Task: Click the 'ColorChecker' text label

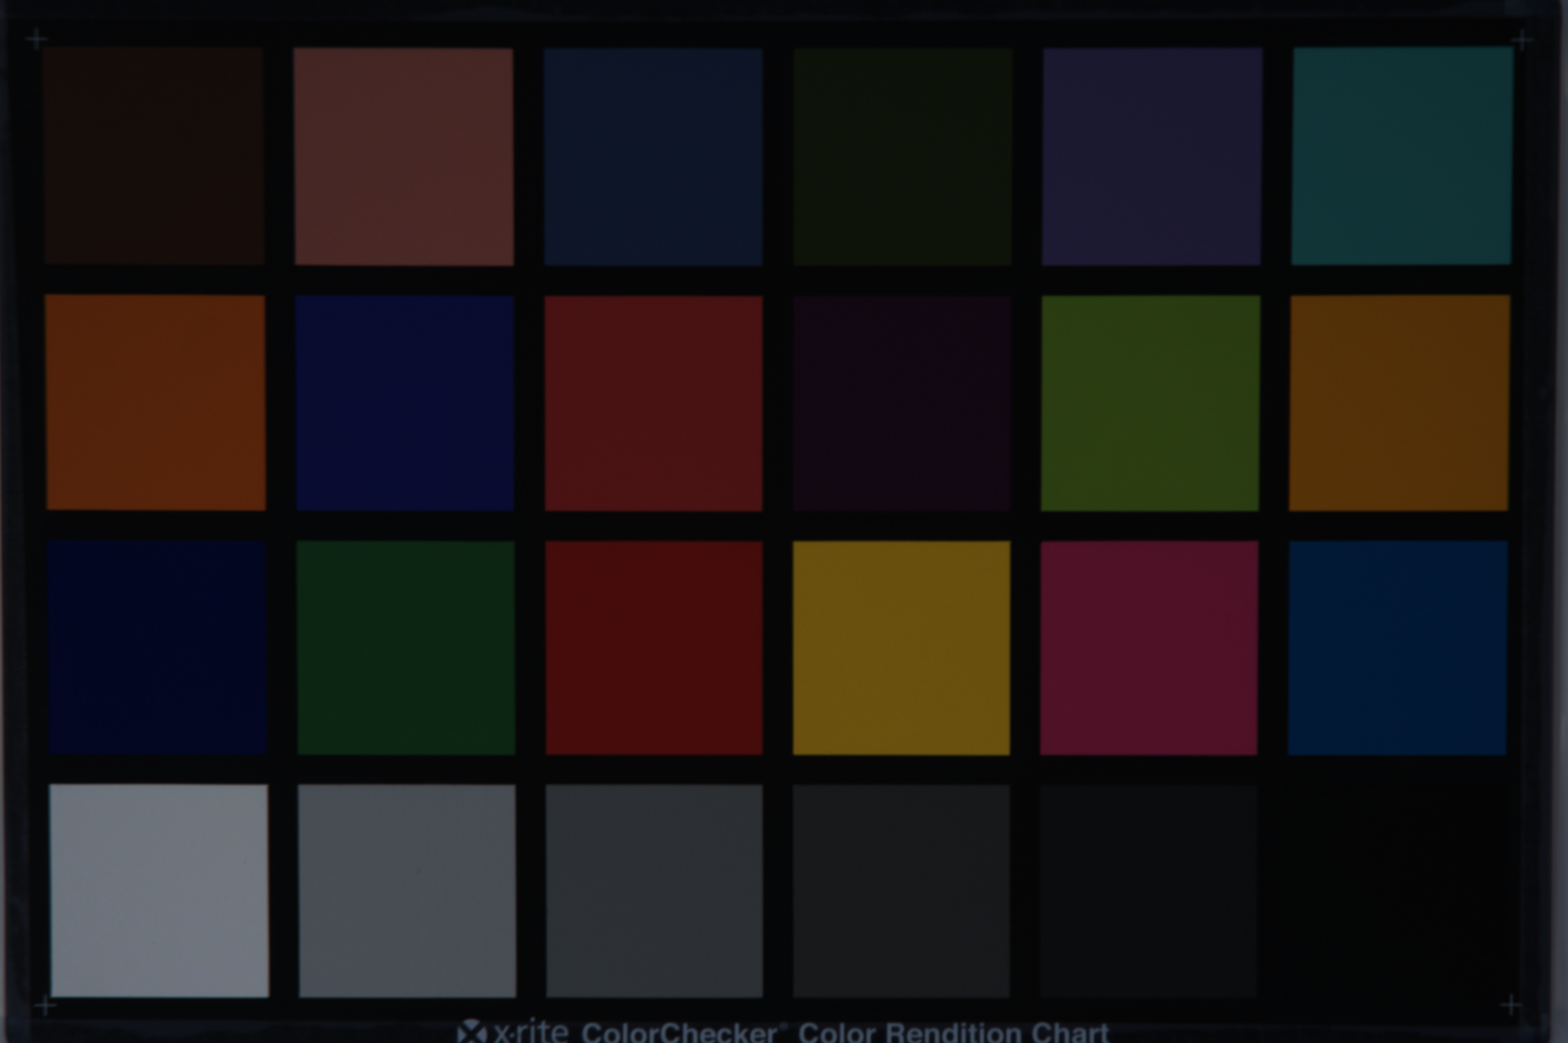Action: click(x=679, y=1033)
